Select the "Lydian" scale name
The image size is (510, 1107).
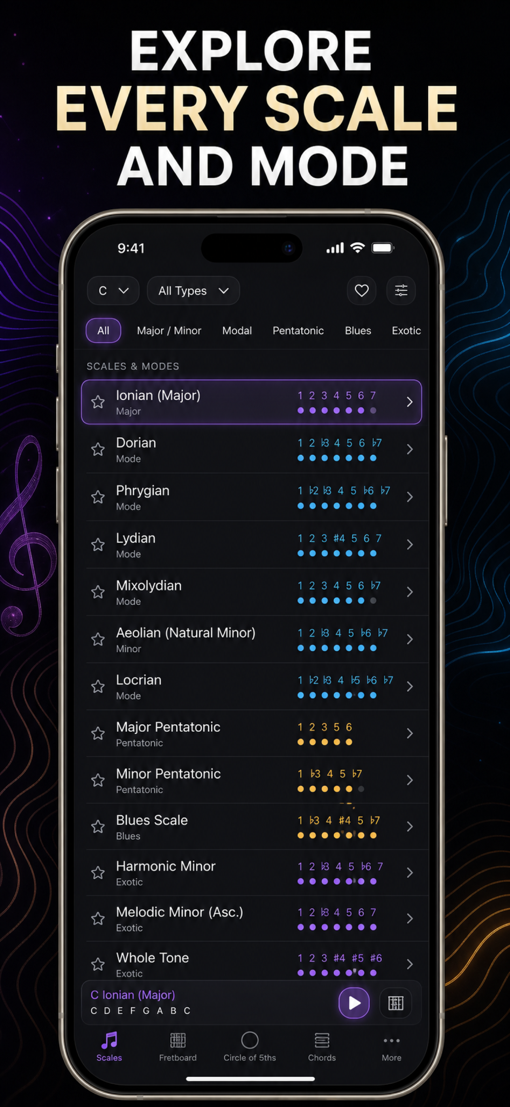pos(136,538)
